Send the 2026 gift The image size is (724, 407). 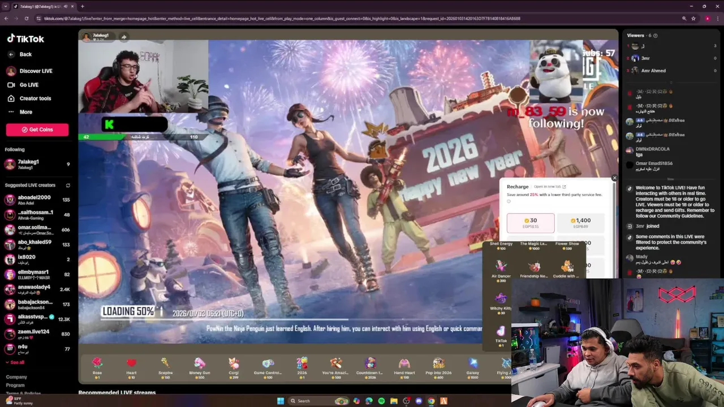(x=302, y=367)
